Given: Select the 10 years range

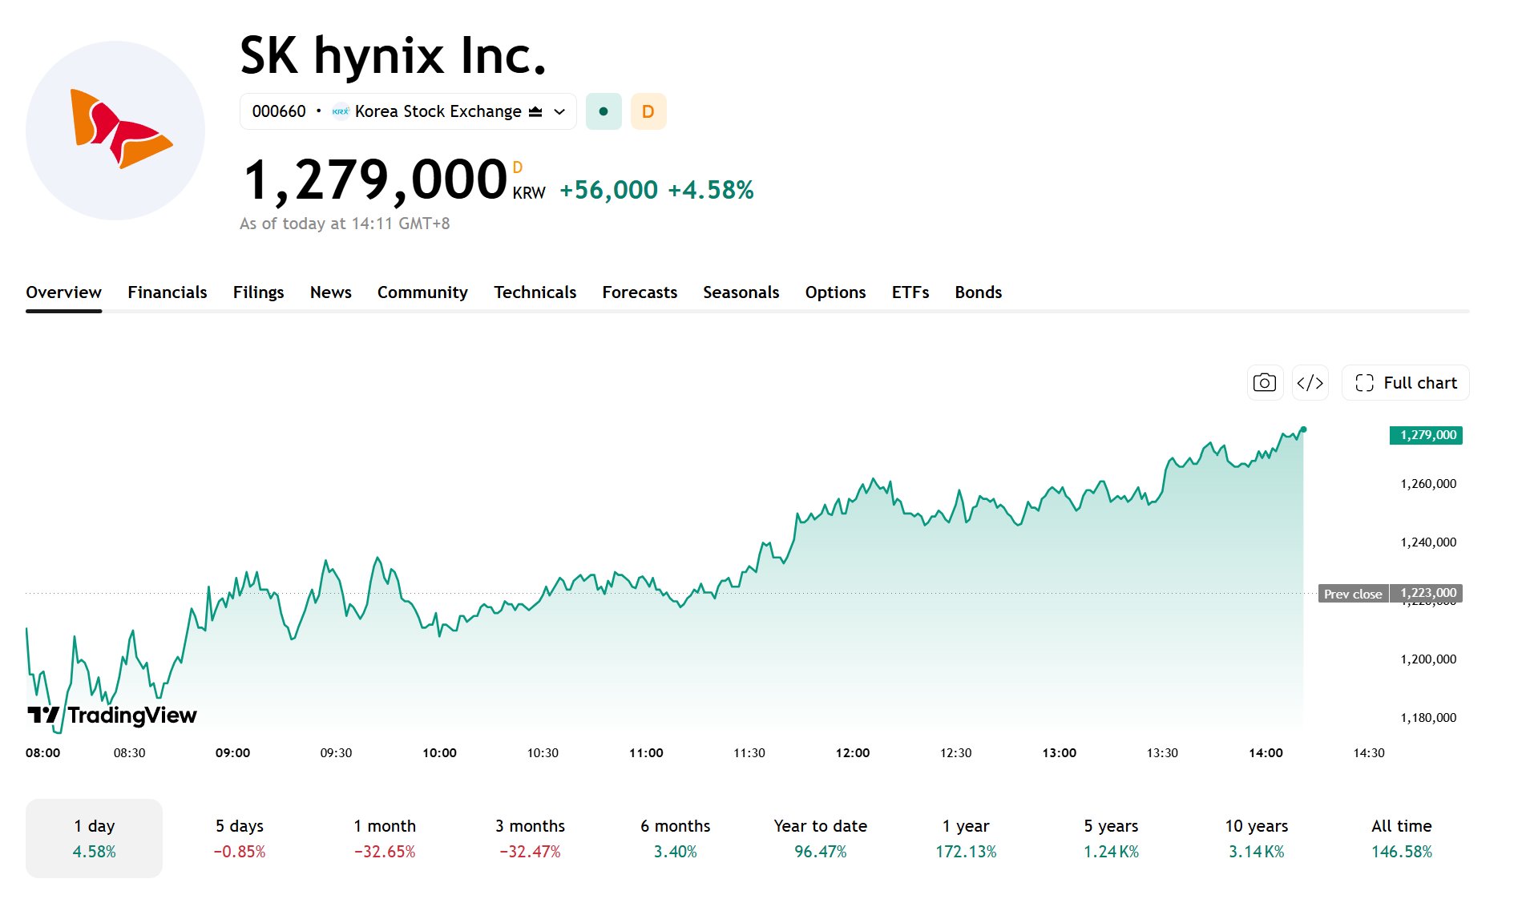Looking at the screenshot, I should click(1257, 838).
